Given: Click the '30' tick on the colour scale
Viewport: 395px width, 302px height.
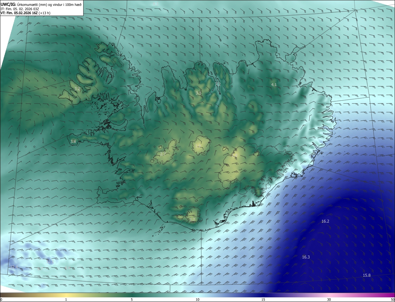Looking at the screenshot, I should pos(329,300).
